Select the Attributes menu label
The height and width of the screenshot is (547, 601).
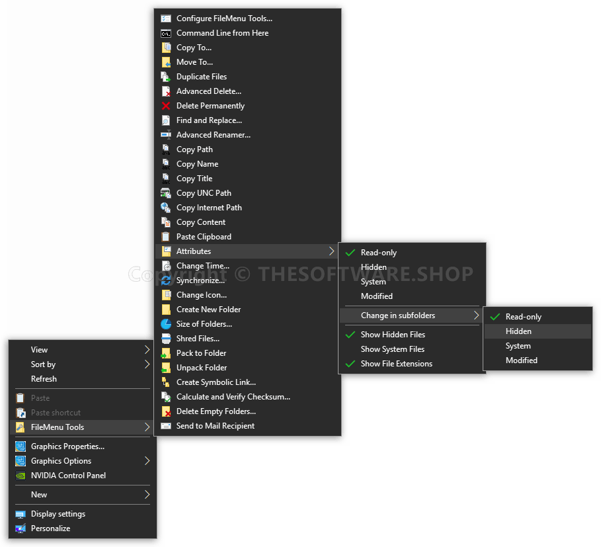click(x=194, y=251)
